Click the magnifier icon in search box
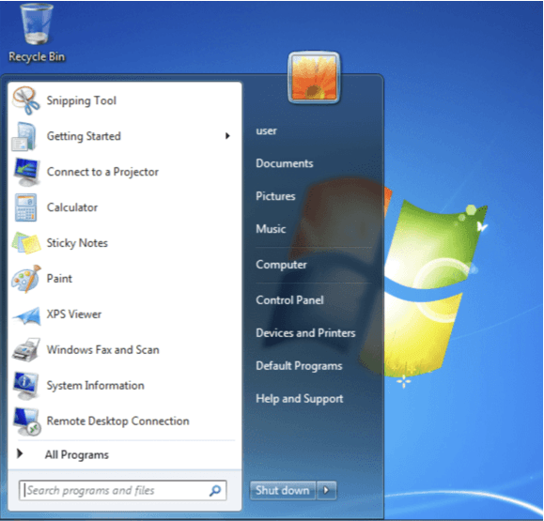Viewport: 544px width, 521px height. pos(215,491)
